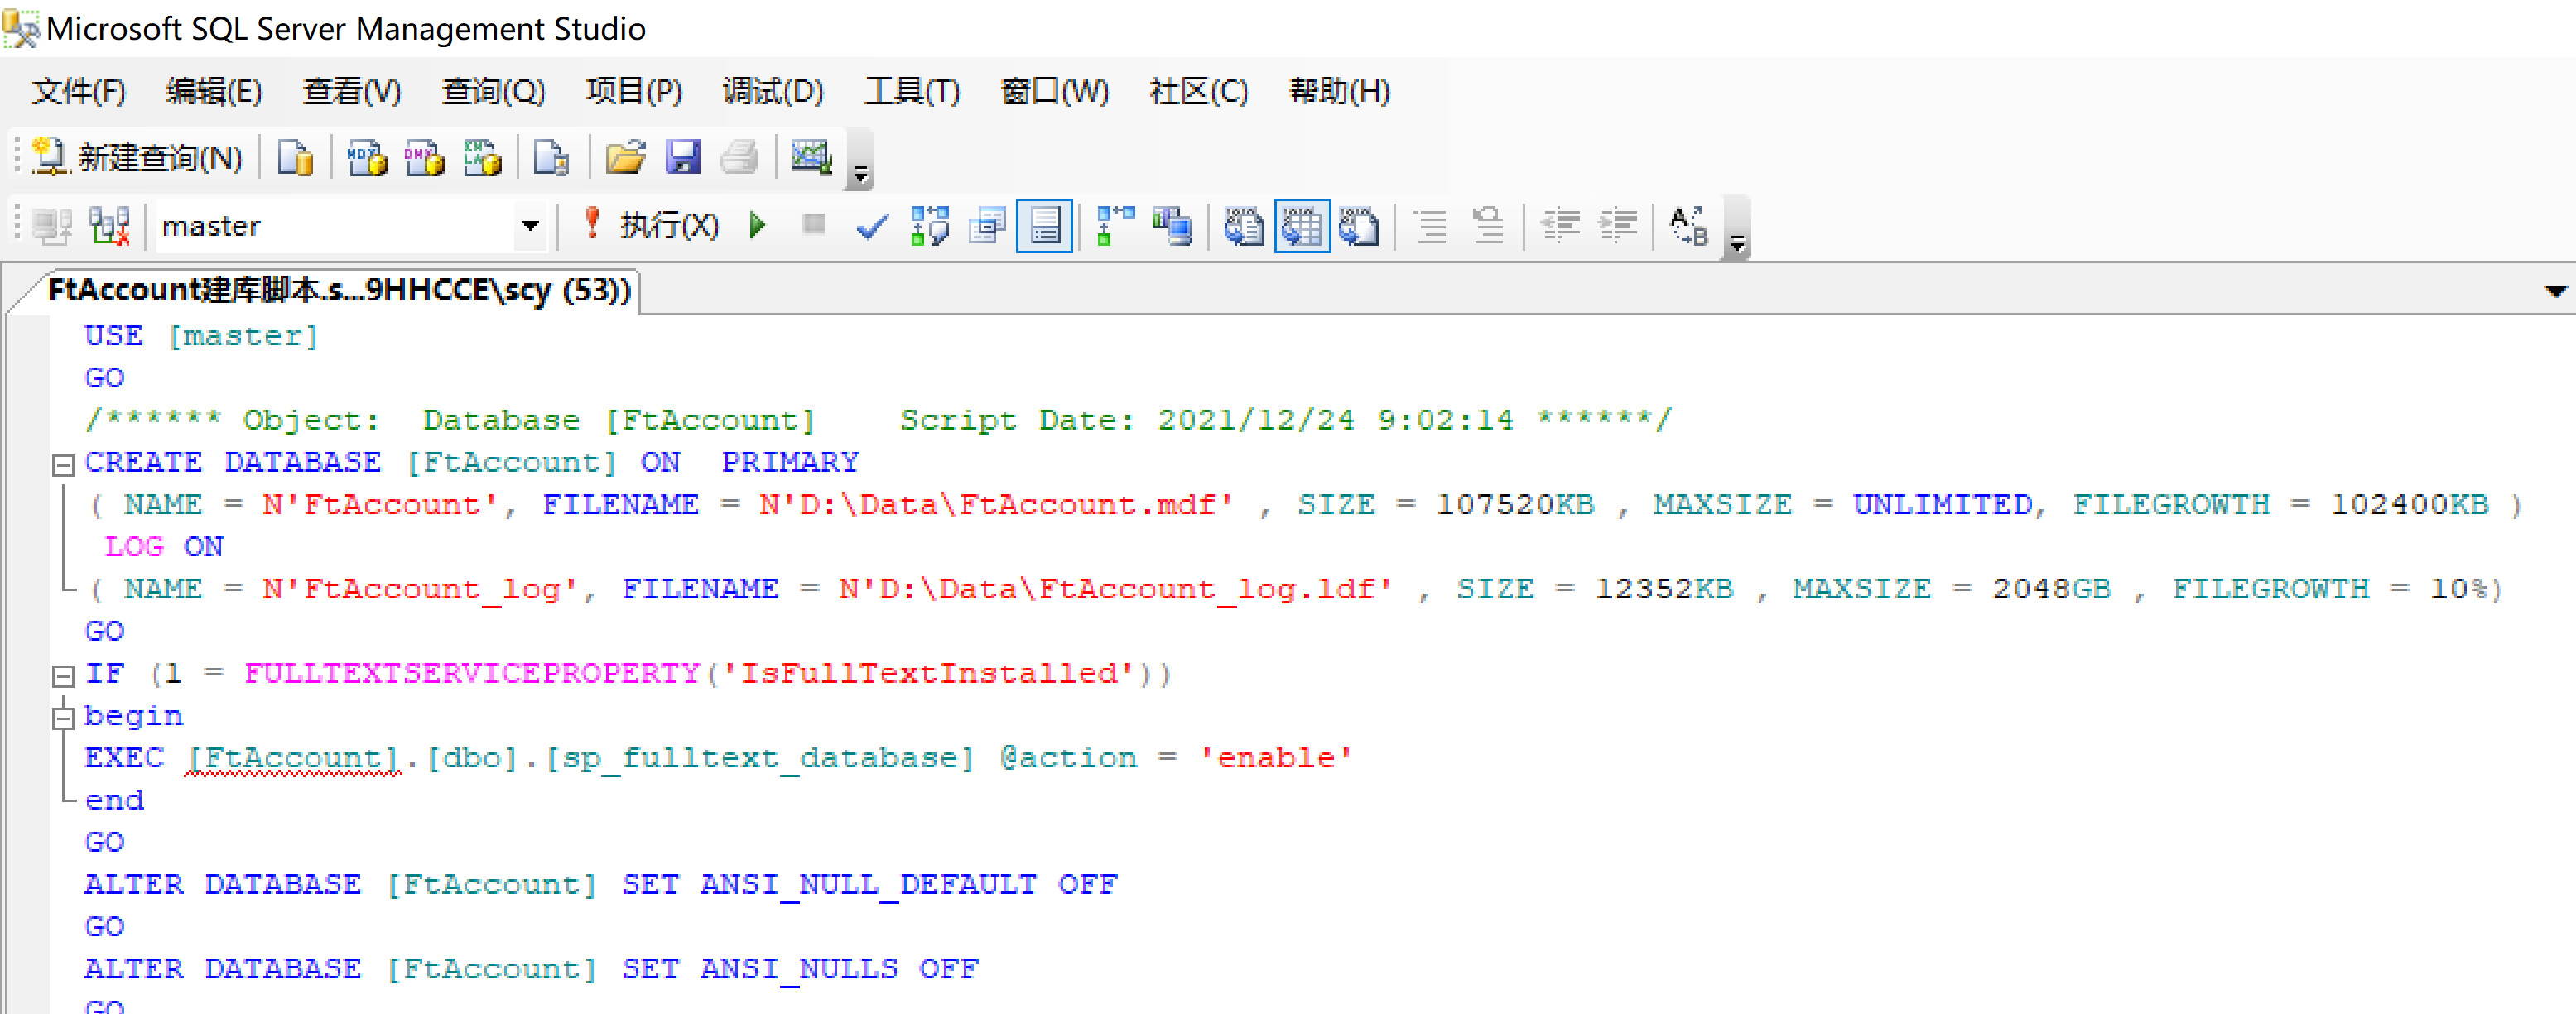
Task: Switch output to Results to Text
Action: coord(1244,226)
